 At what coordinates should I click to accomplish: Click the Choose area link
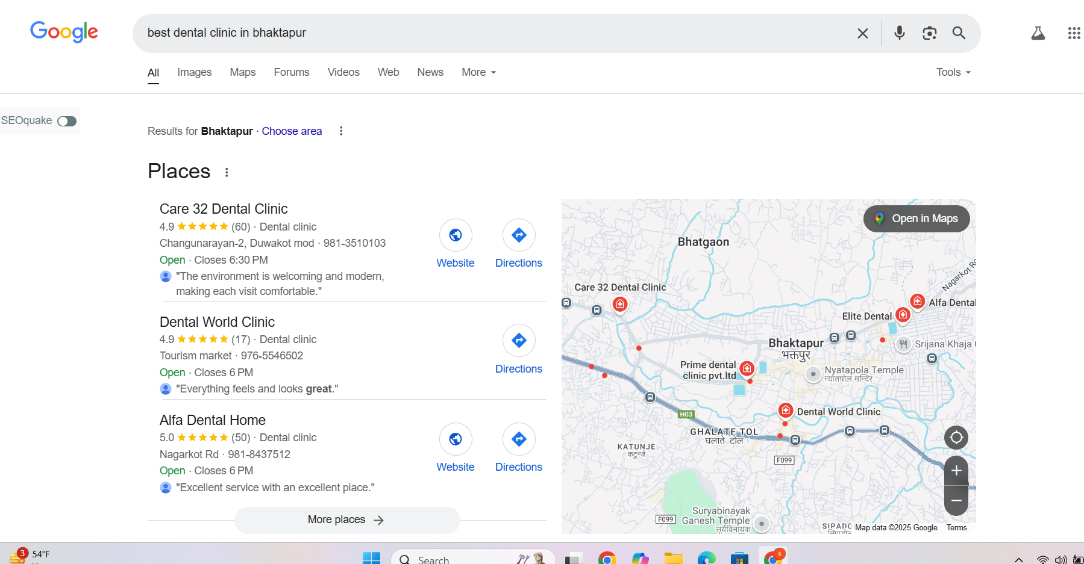pyautogui.click(x=292, y=131)
